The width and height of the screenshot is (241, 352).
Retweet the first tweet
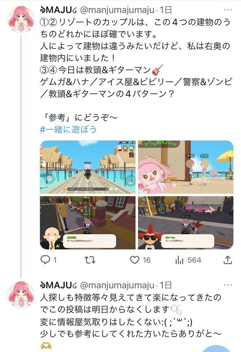click(90, 260)
